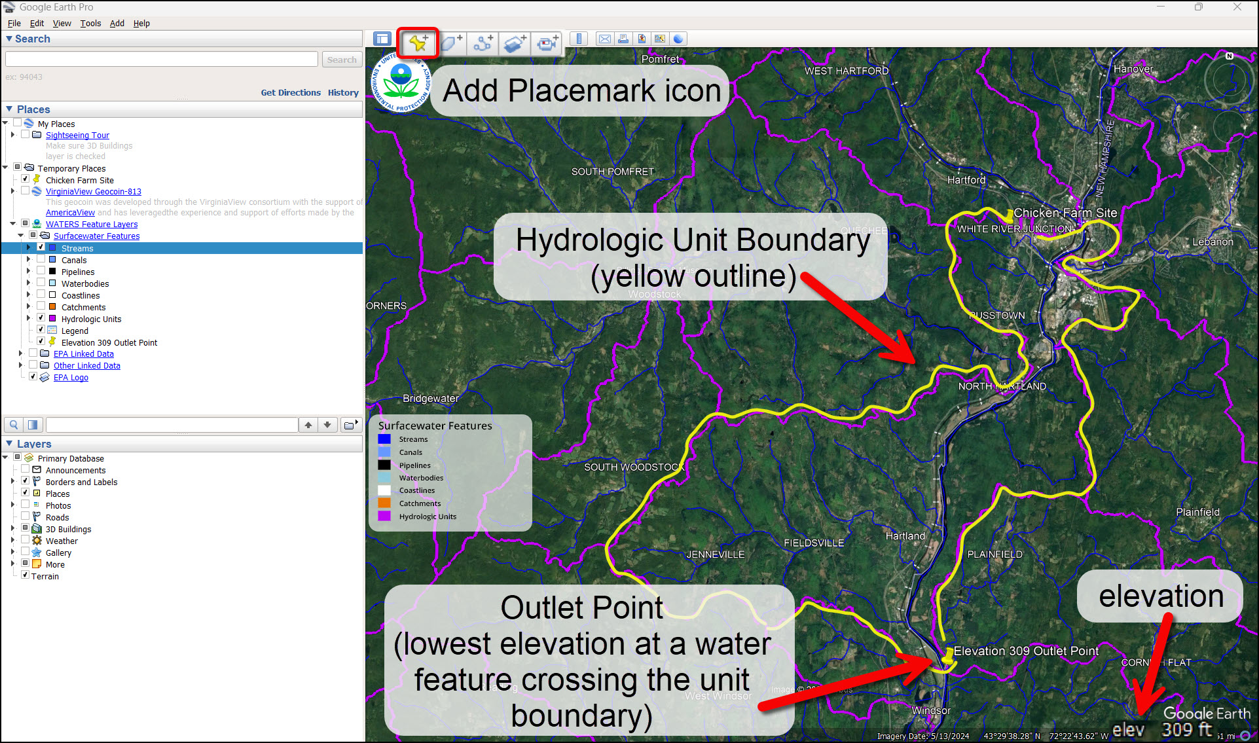Click the Places search magnifier icon
This screenshot has height=743, width=1259.
(x=14, y=425)
